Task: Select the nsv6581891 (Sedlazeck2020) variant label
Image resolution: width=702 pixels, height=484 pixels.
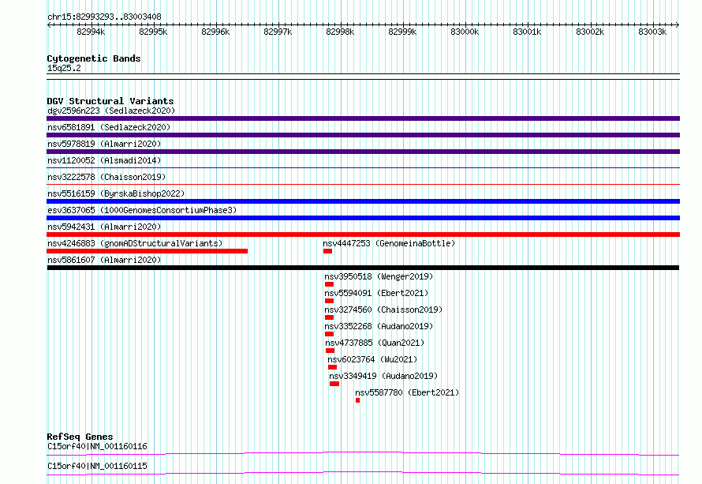Action: [x=109, y=127]
